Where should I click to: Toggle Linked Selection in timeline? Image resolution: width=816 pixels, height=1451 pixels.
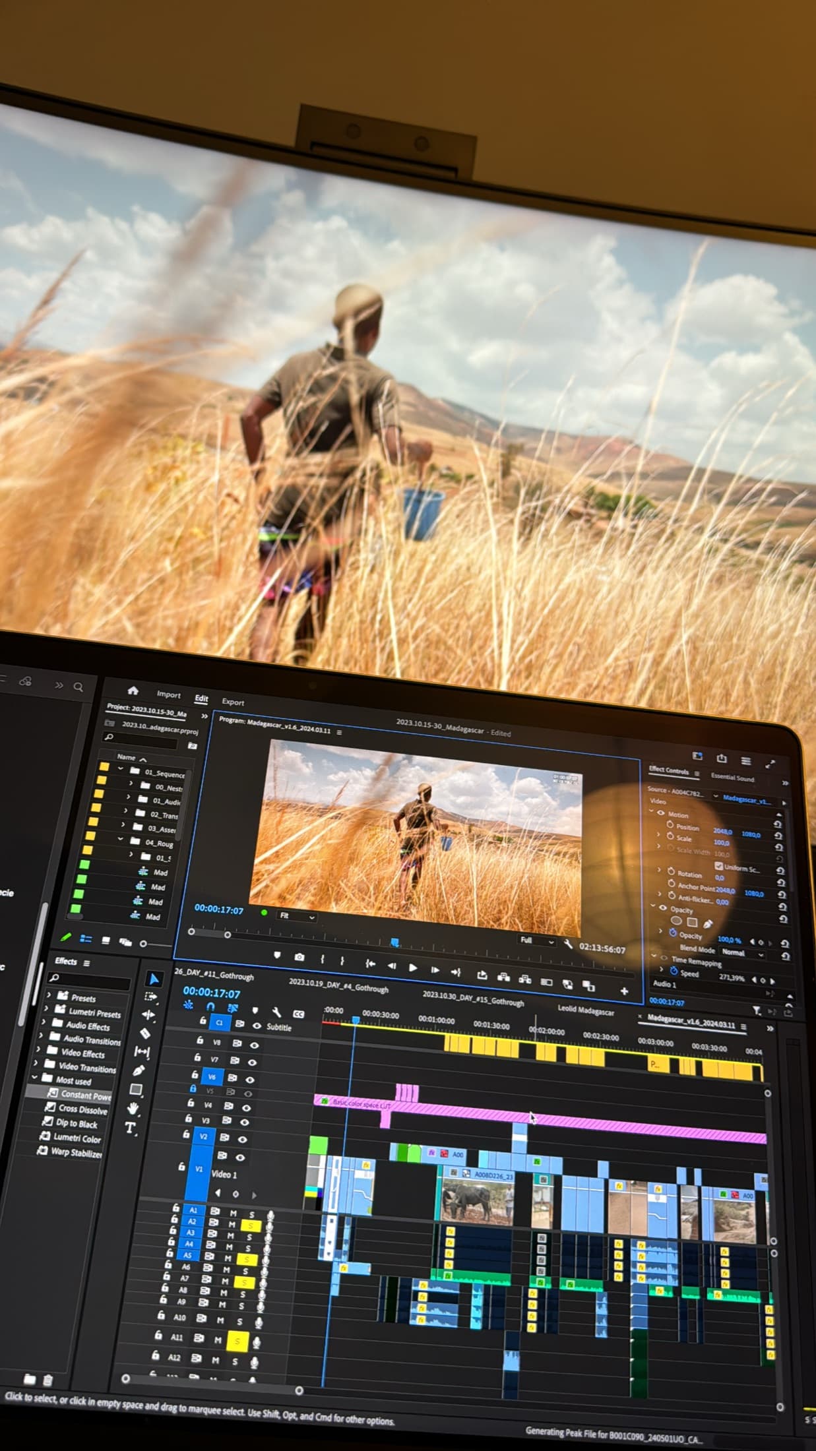232,1008
